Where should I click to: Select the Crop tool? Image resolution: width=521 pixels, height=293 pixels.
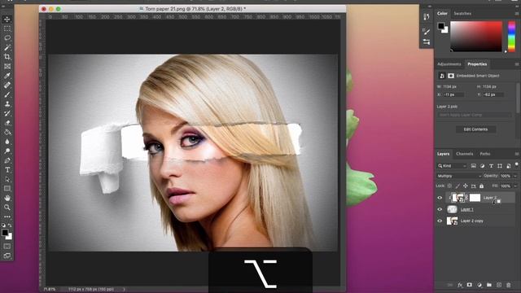(7, 57)
